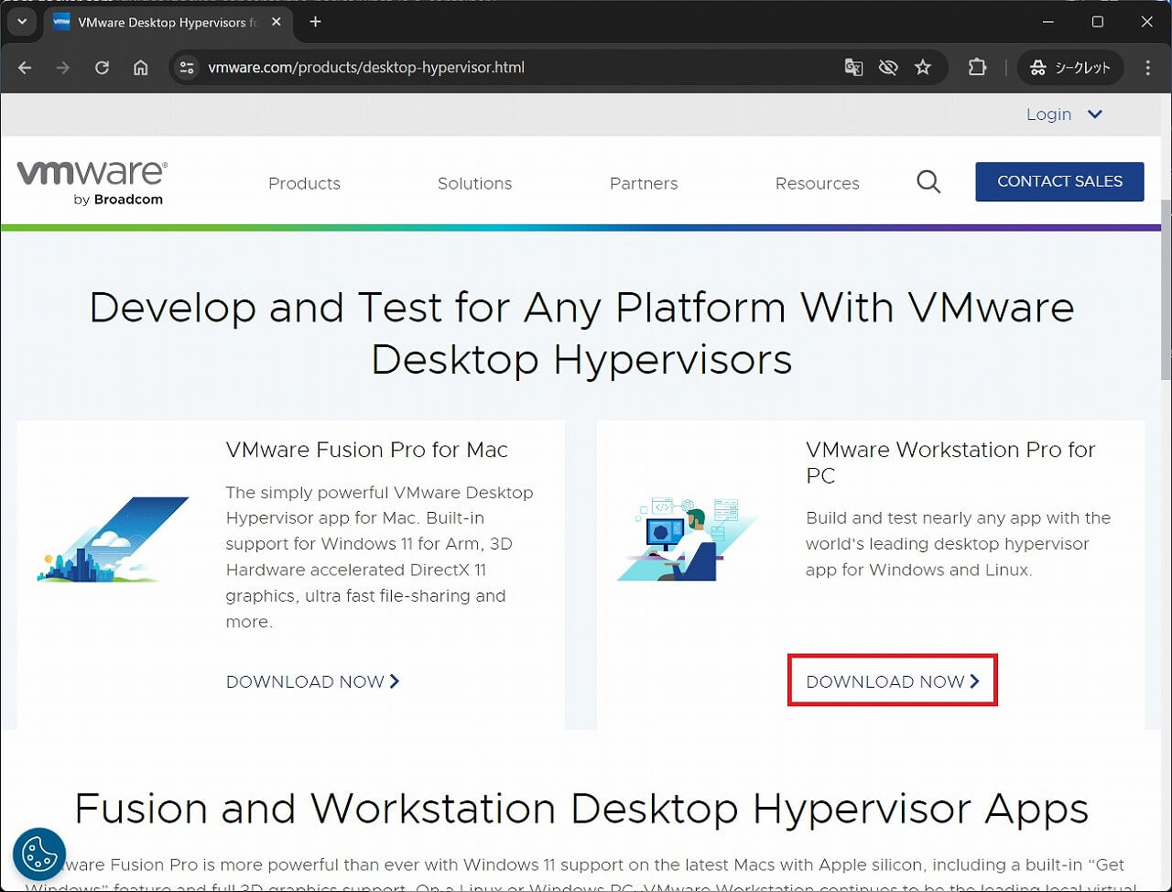Minimize the browser window
The width and height of the screenshot is (1172, 892).
point(1048,21)
